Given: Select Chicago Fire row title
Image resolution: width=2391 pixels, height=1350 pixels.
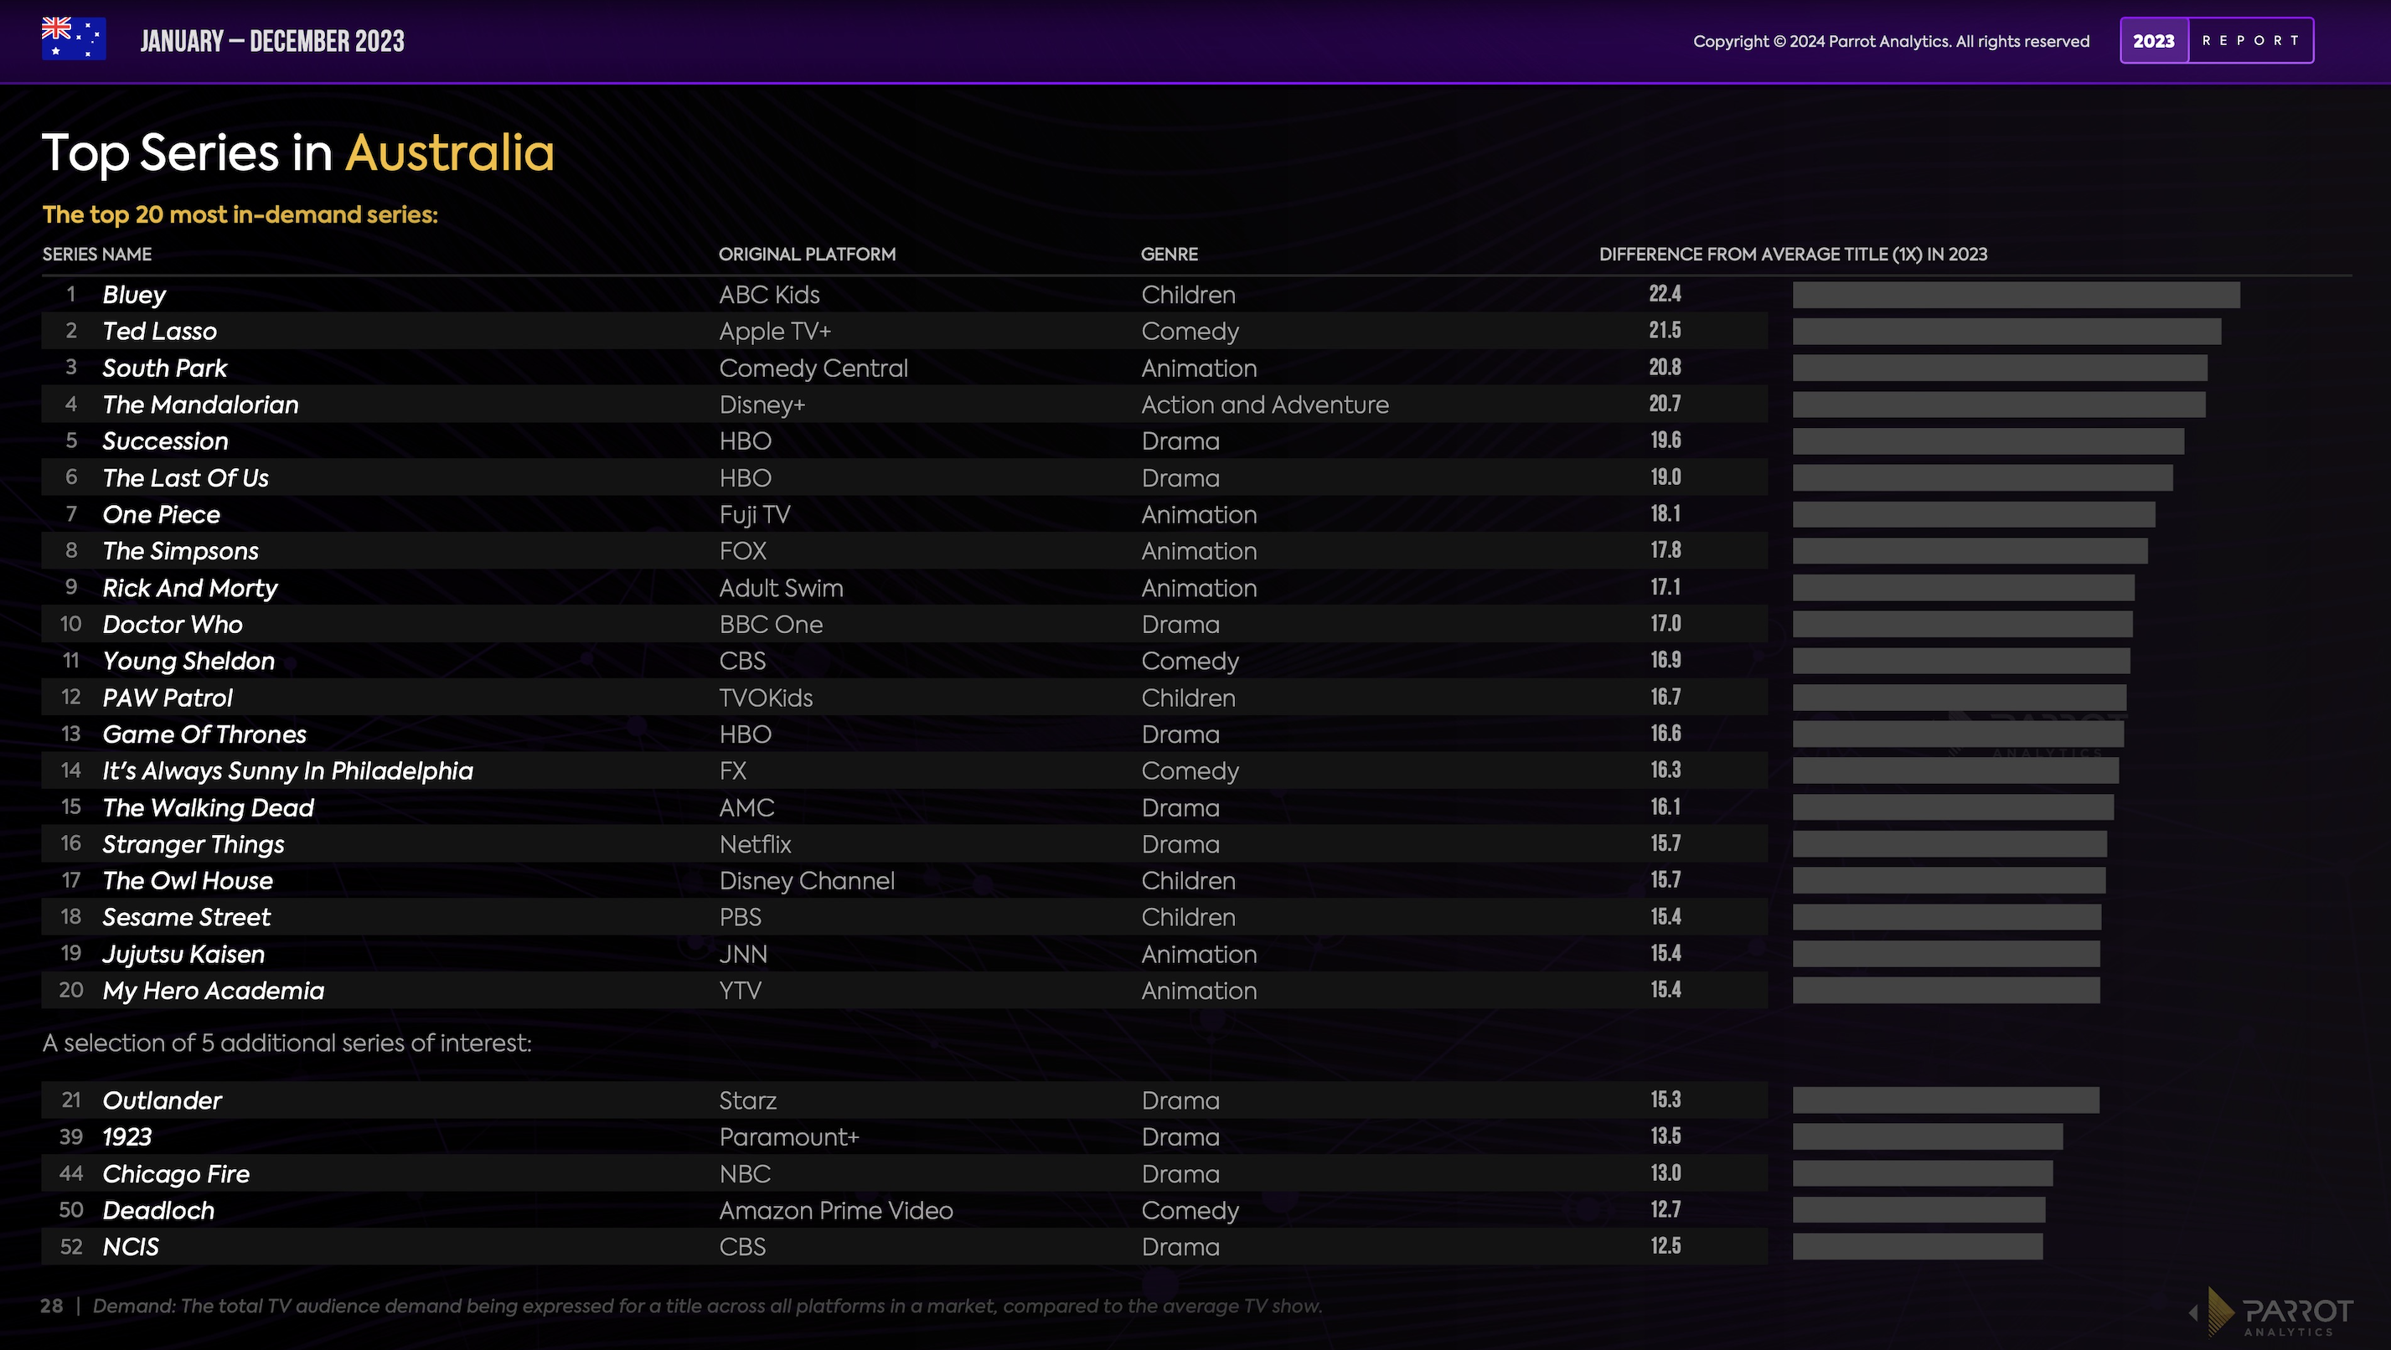Looking at the screenshot, I should [175, 1173].
